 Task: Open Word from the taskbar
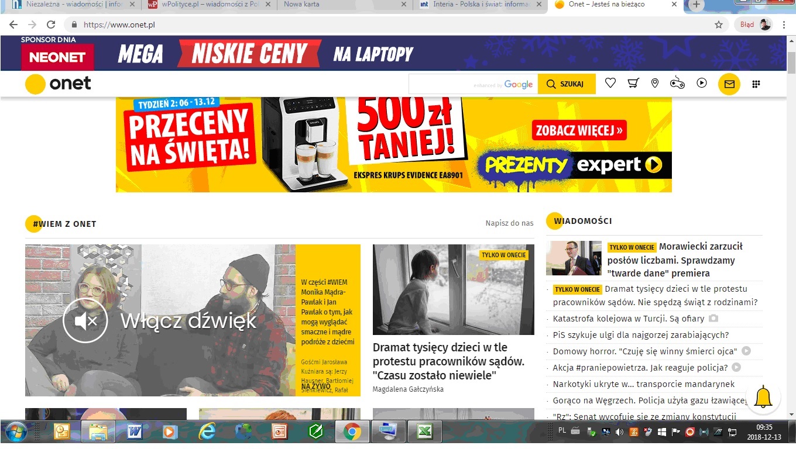click(135, 432)
